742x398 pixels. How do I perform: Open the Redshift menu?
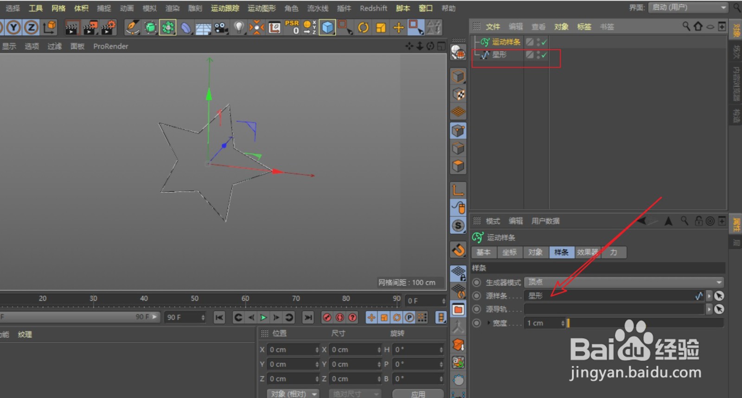point(373,8)
